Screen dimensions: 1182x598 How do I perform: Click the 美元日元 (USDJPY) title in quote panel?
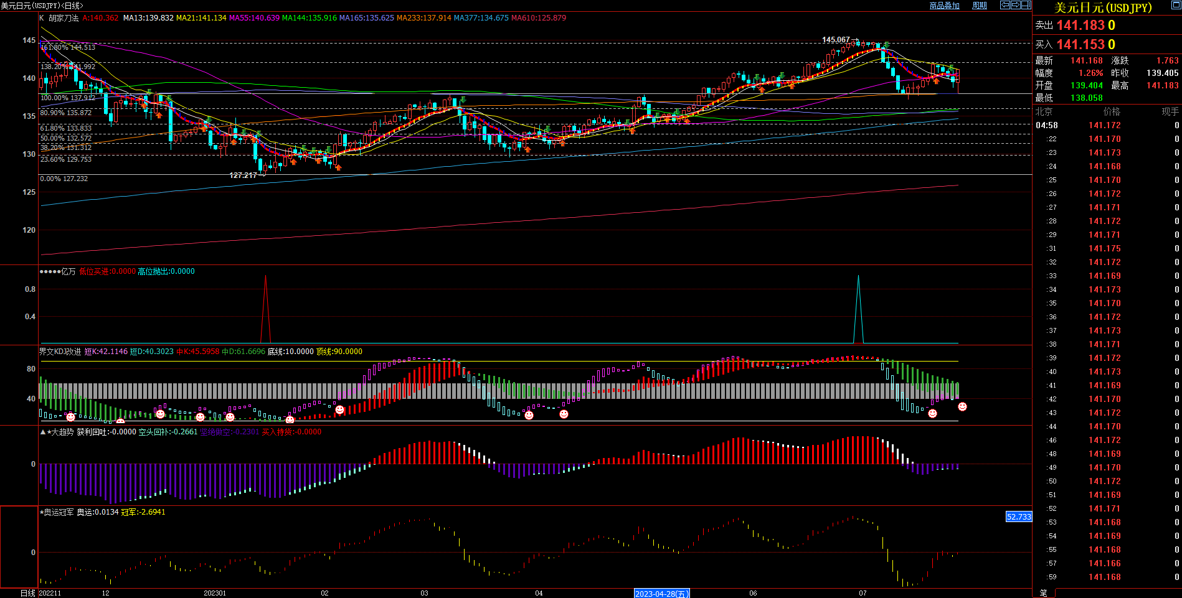(x=1102, y=7)
